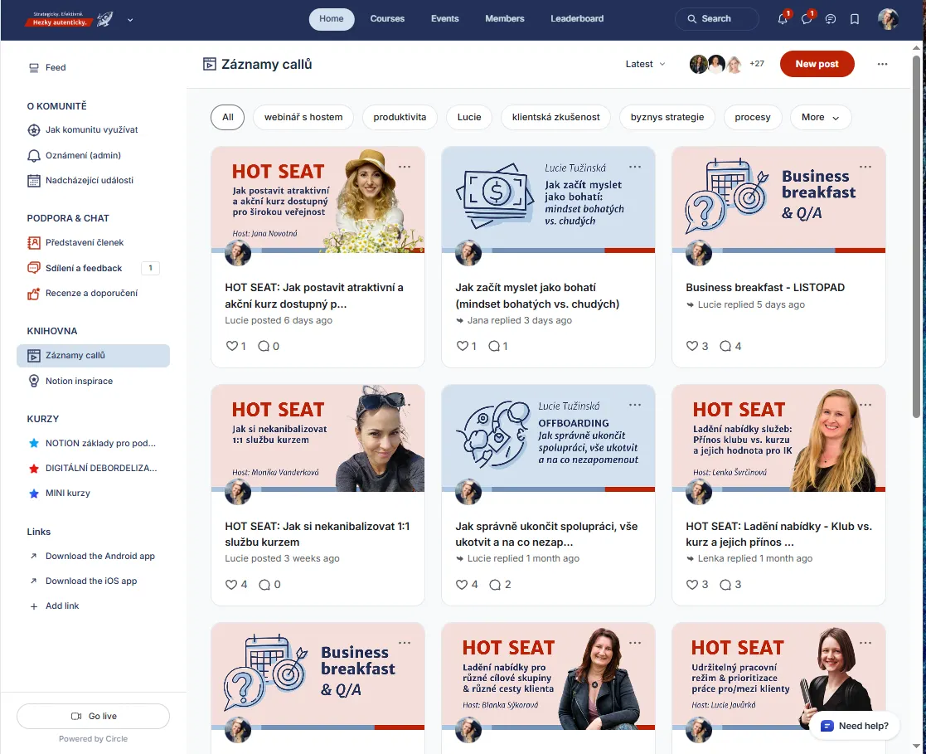Expand the 'More' tag filters dropdown

coord(820,117)
